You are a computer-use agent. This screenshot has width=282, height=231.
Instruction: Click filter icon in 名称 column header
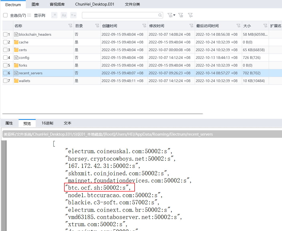(x=70, y=26)
